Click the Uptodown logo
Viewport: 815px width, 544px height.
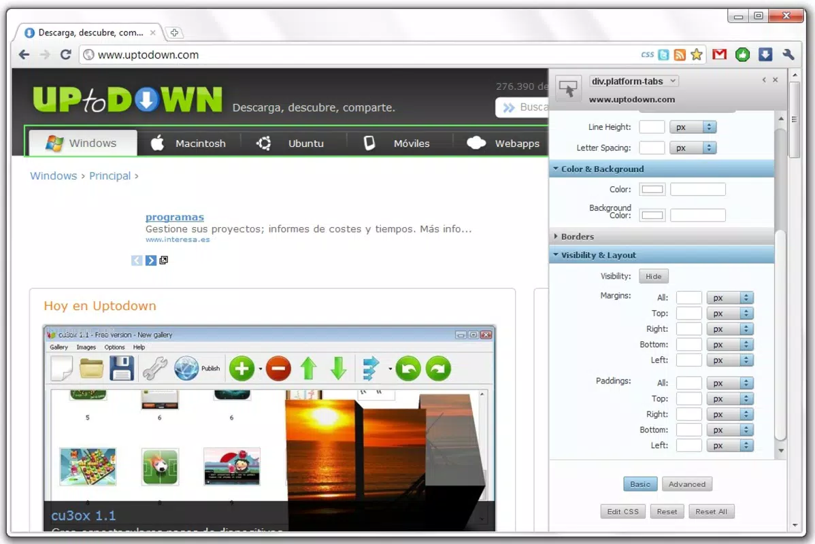click(x=127, y=100)
